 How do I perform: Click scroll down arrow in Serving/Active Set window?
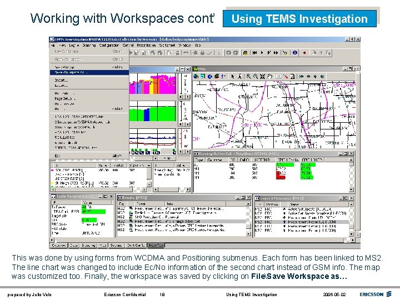(x=351, y=189)
